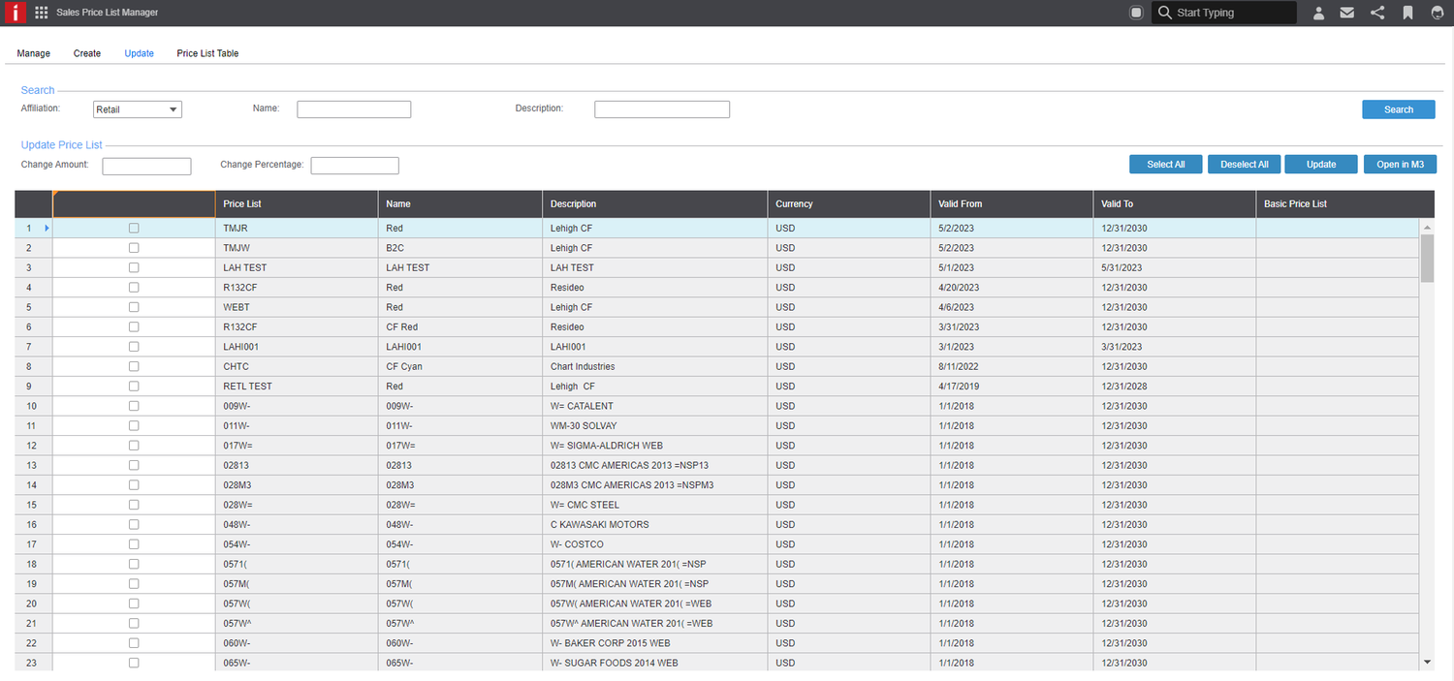Image resolution: width=1454 pixels, height=681 pixels.
Task: Sort by Name column header
Action: tap(460, 204)
